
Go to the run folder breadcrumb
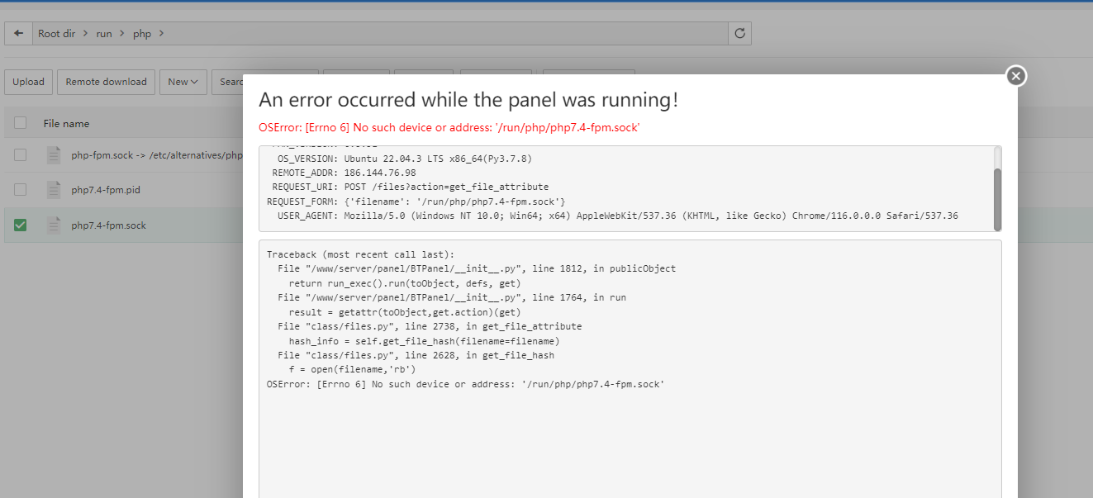pos(103,34)
